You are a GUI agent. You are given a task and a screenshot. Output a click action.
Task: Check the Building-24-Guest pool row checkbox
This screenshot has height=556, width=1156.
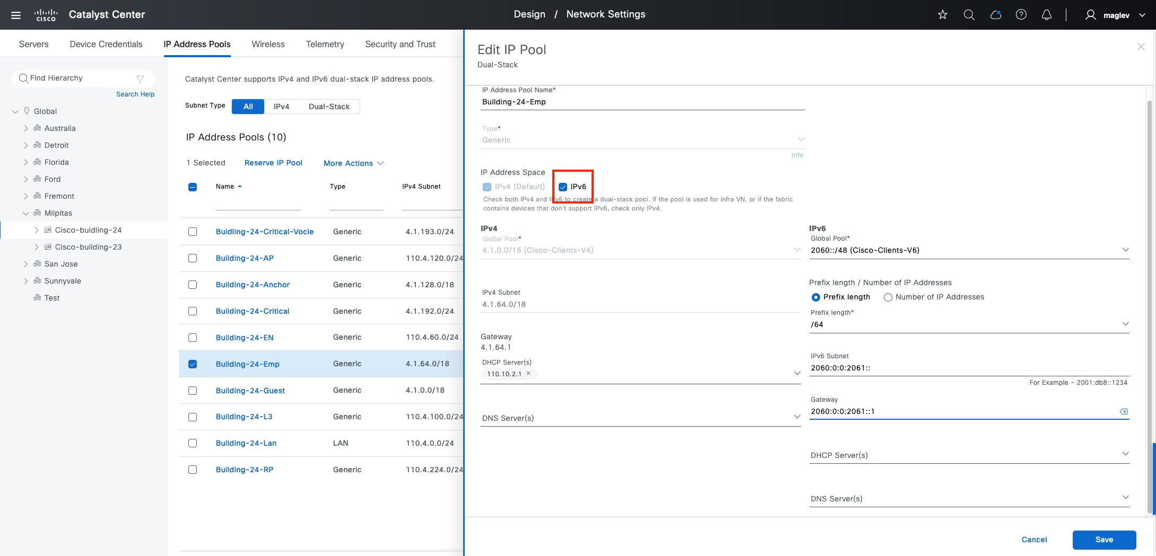(x=193, y=391)
